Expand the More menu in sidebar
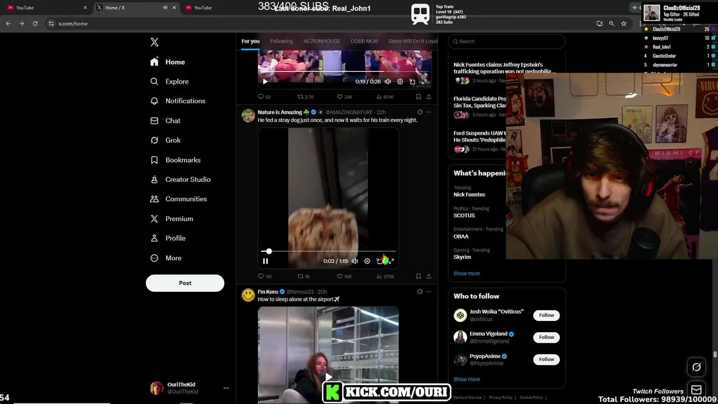The height and width of the screenshot is (404, 718). pos(166,258)
